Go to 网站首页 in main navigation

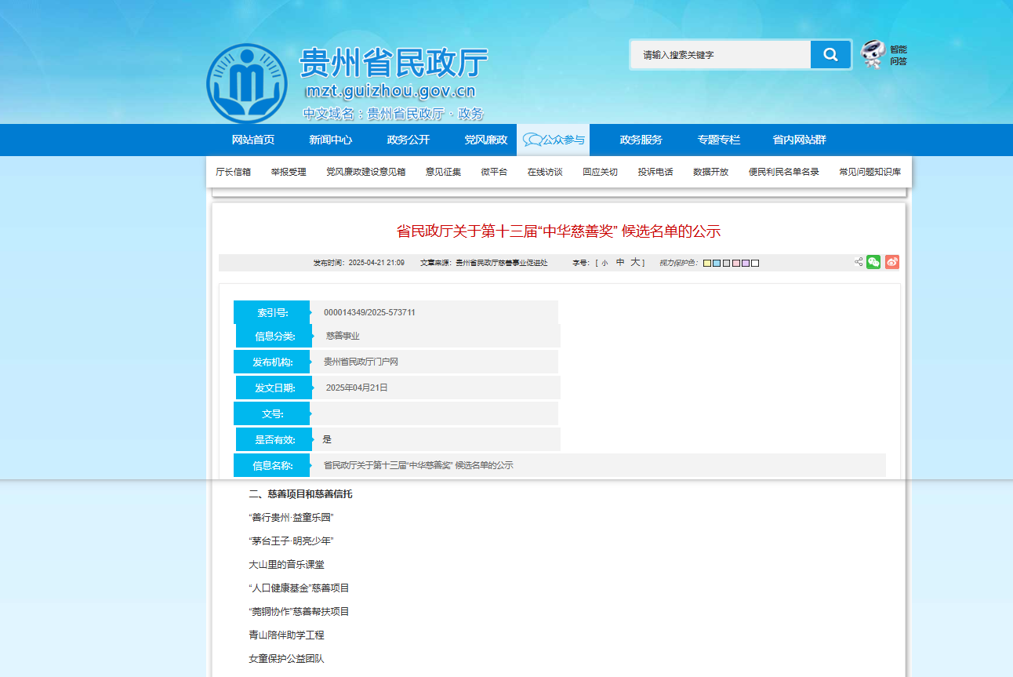(x=253, y=140)
